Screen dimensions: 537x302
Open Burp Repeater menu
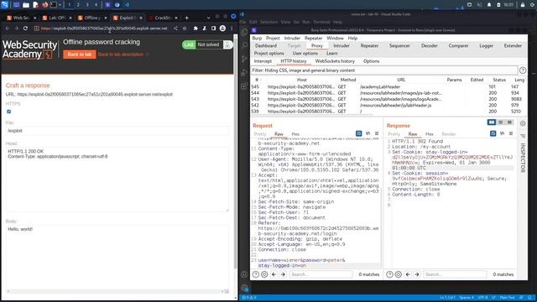313,38
